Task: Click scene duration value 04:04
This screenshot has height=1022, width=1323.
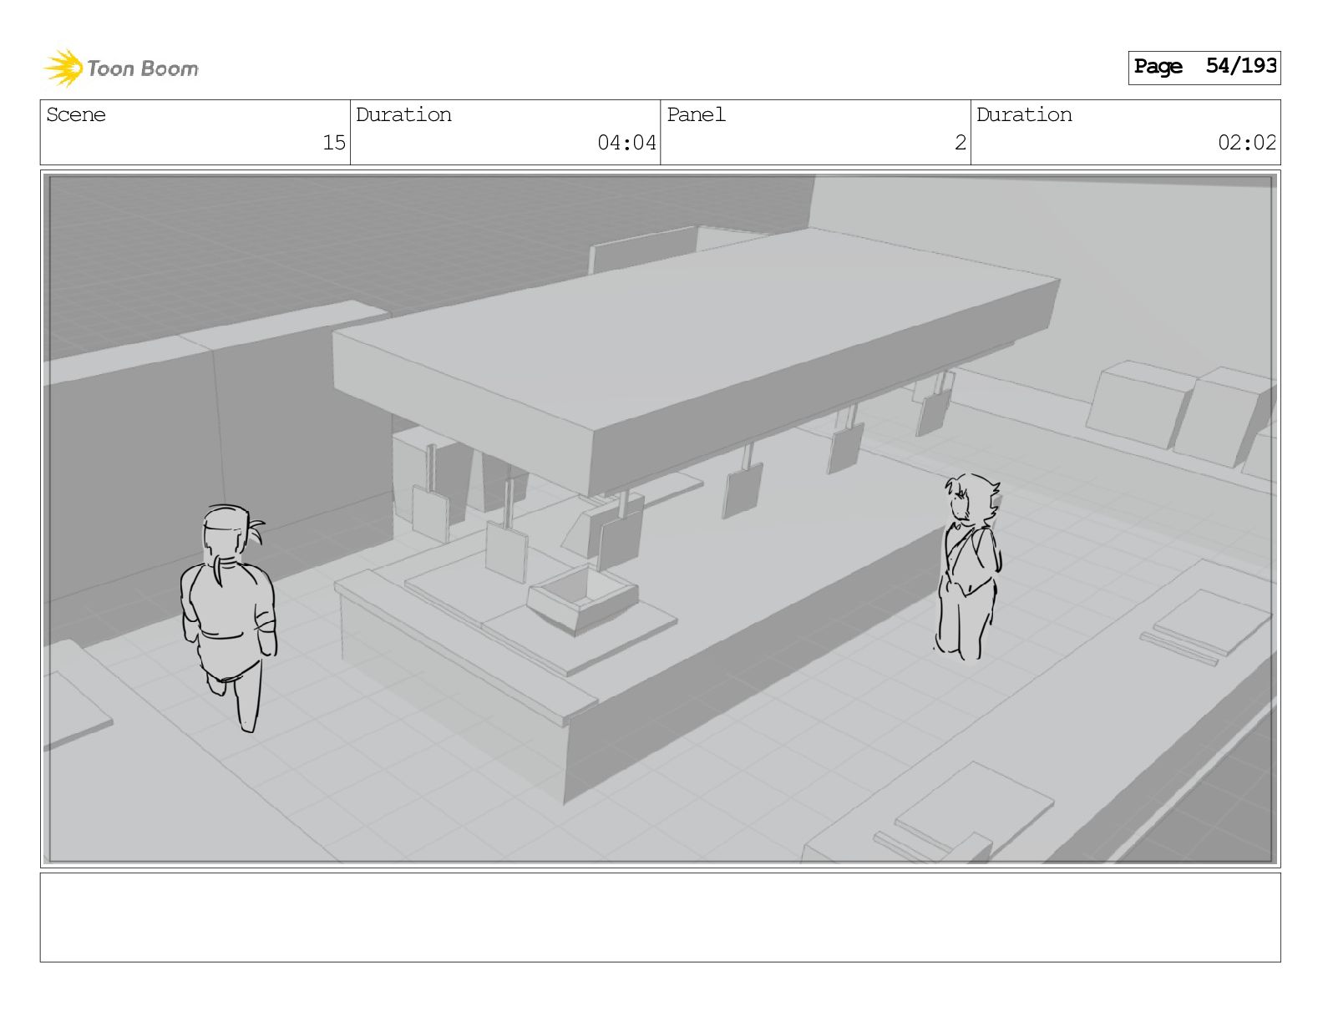Action: point(626,143)
